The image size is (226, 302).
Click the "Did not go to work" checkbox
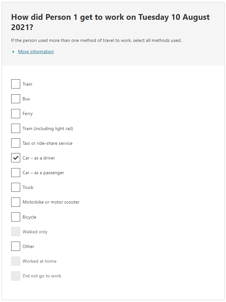click(15, 276)
